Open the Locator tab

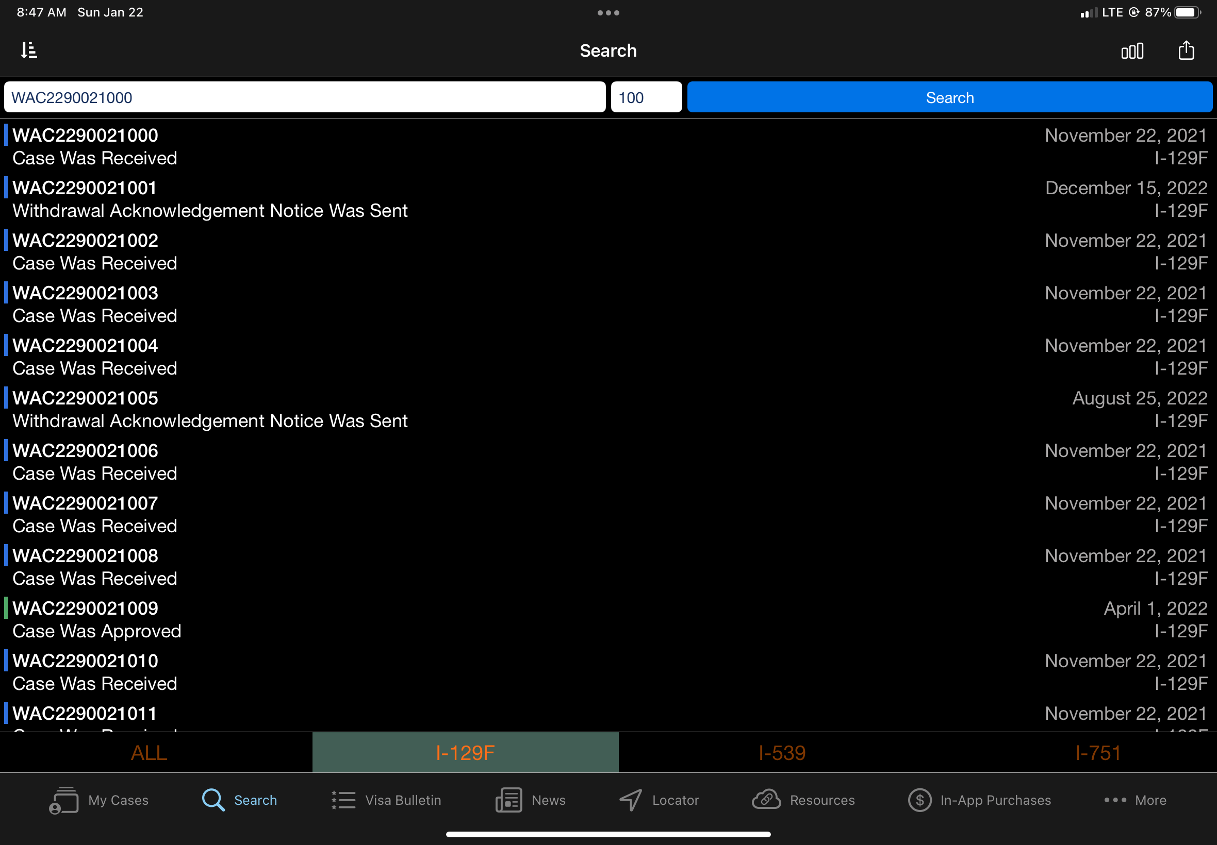659,800
